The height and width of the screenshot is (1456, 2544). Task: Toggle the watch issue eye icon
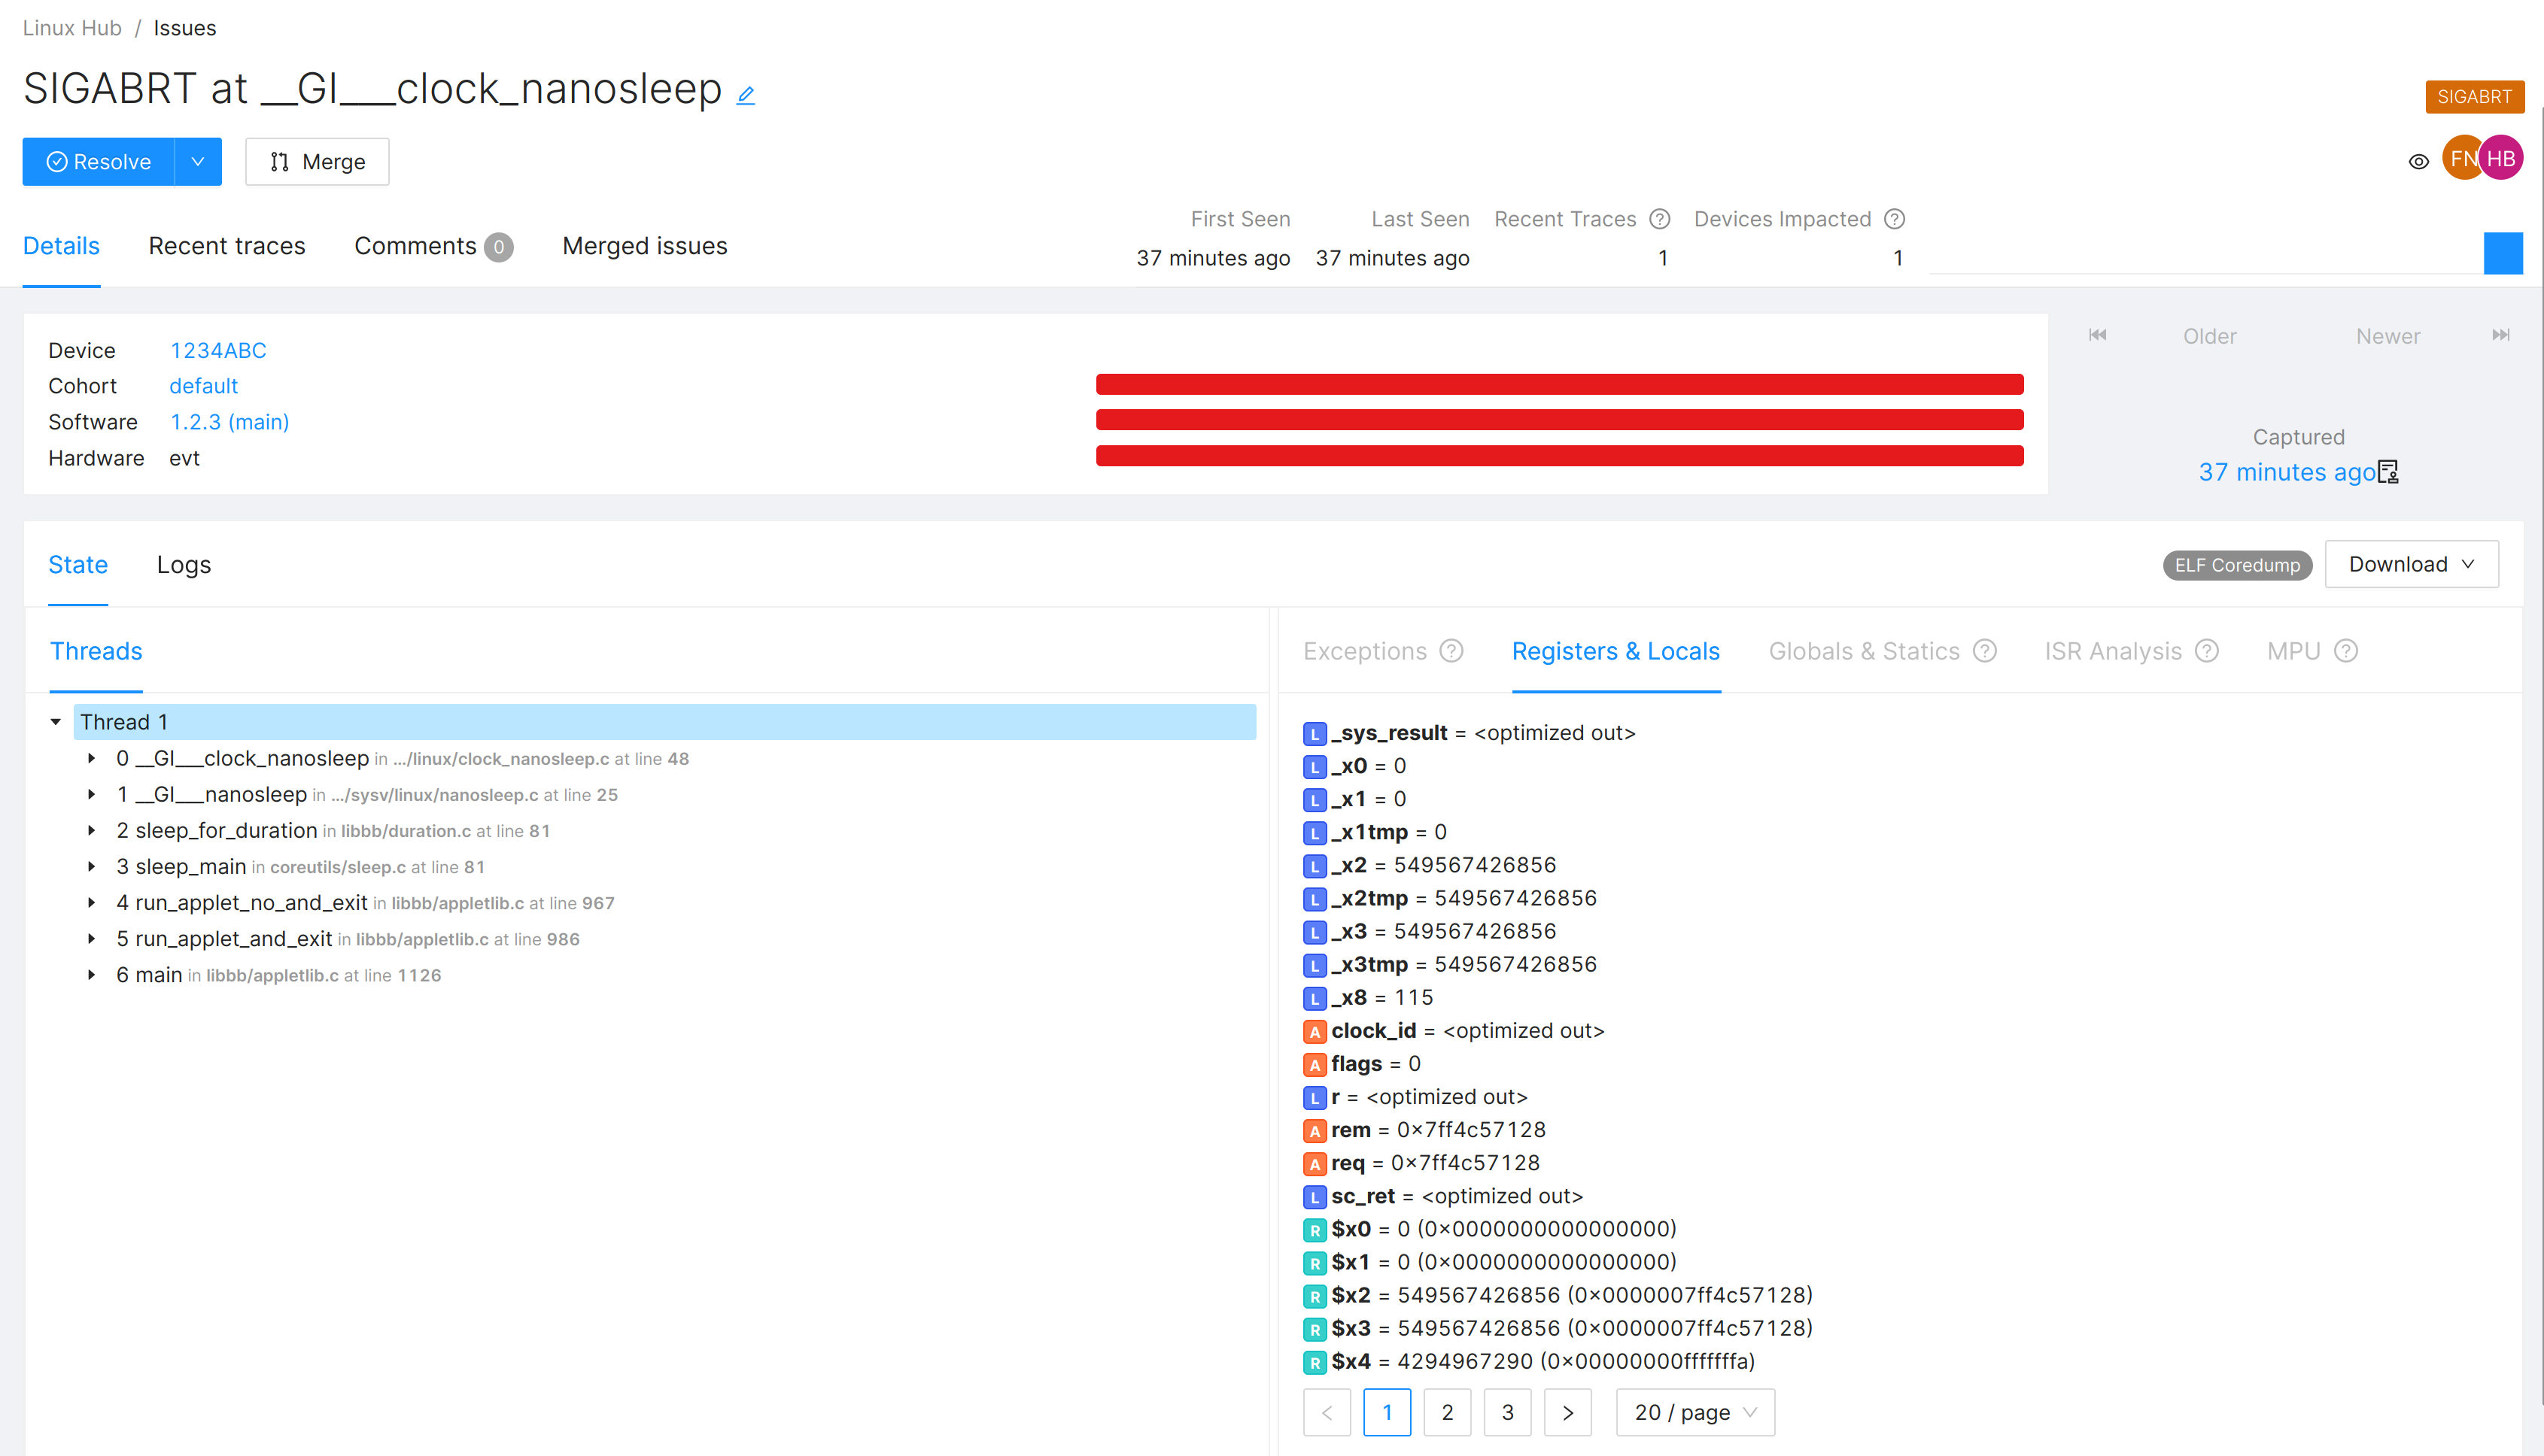coord(2418,161)
